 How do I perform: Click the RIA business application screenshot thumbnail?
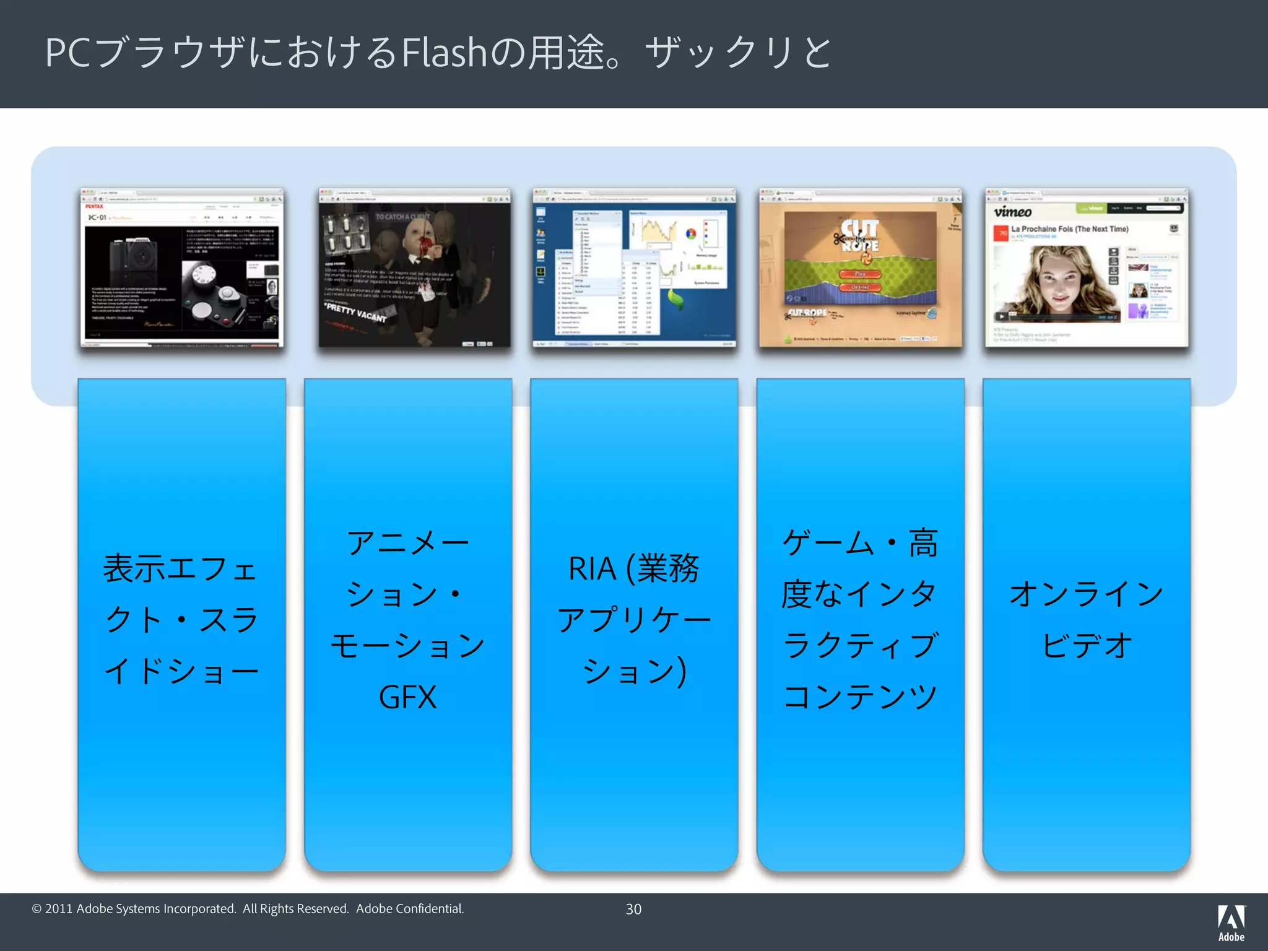pyautogui.click(x=634, y=267)
